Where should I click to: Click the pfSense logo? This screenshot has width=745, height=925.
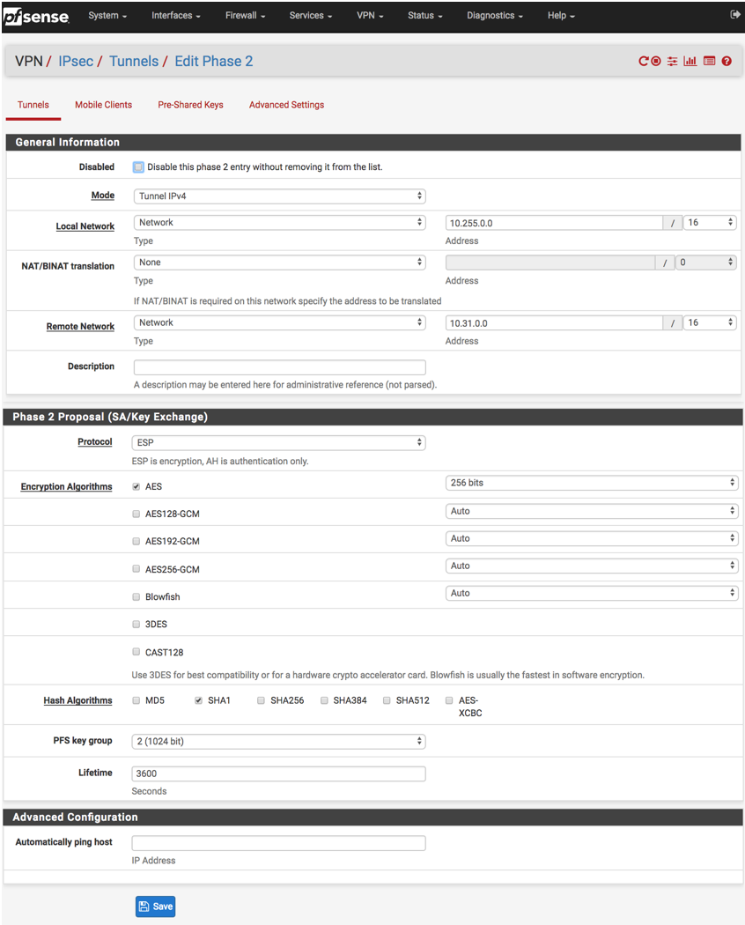tap(37, 17)
